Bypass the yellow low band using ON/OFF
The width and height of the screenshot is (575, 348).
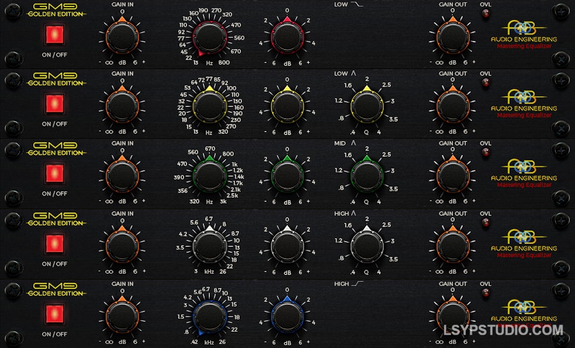pos(54,104)
